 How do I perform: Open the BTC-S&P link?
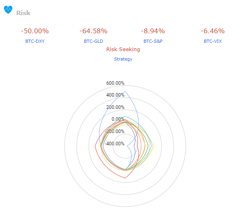click(153, 41)
